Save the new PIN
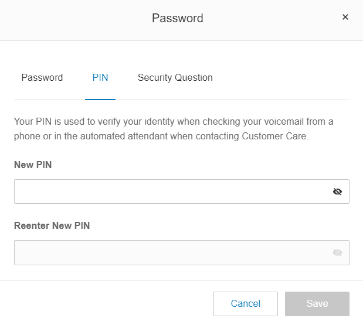This screenshot has width=363, height=325. (317, 303)
